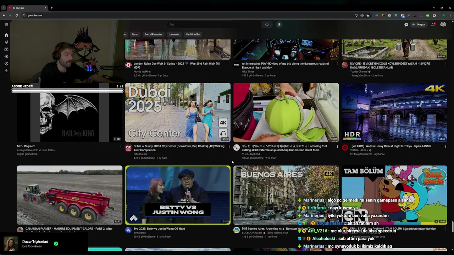Open the sheep and water trough thumbnail

pyautogui.click(x=394, y=49)
